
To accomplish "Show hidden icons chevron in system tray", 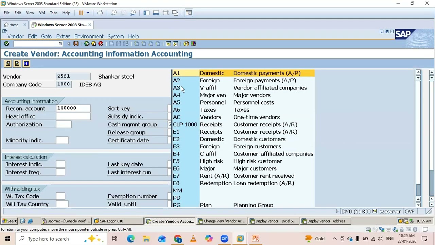I will click(x=334, y=239).
